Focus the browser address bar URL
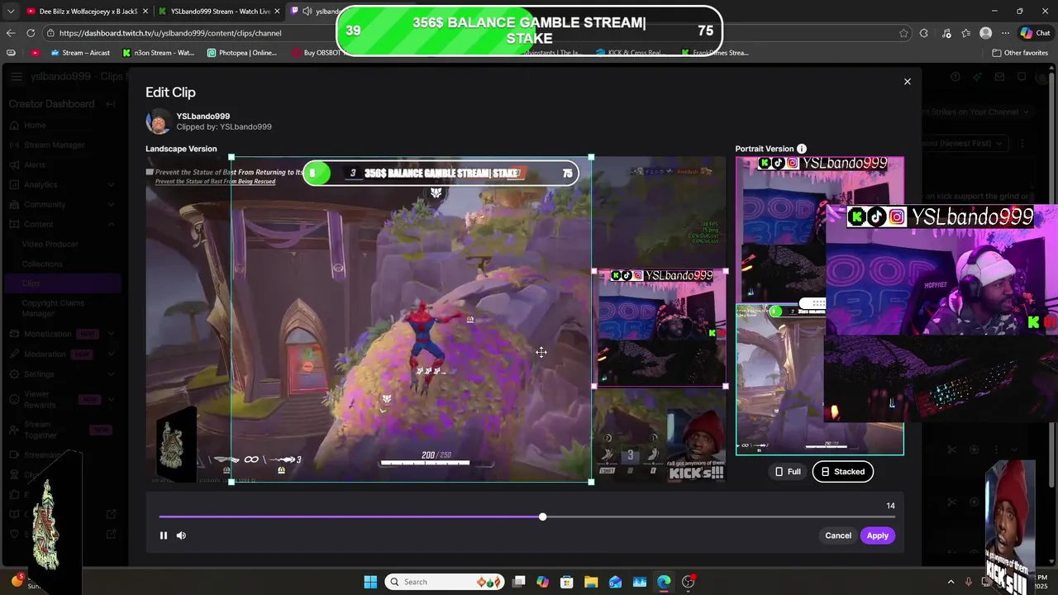Viewport: 1058px width, 595px height. click(x=170, y=33)
